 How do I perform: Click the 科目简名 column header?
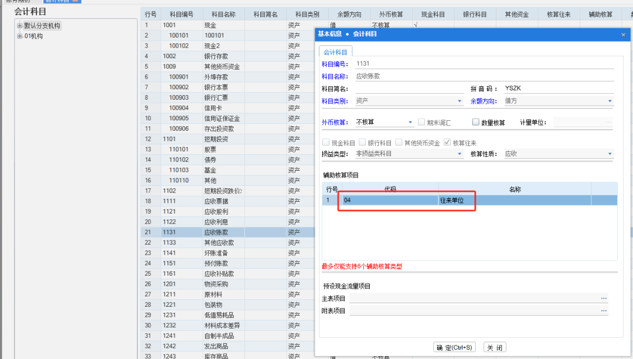(x=266, y=15)
